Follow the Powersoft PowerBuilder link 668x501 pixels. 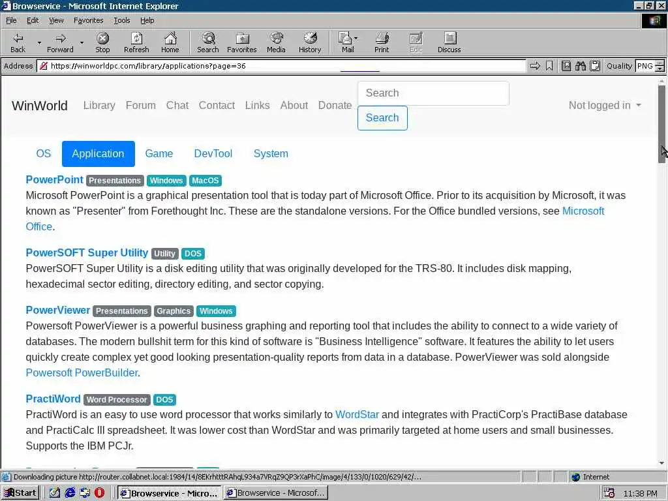pos(82,372)
